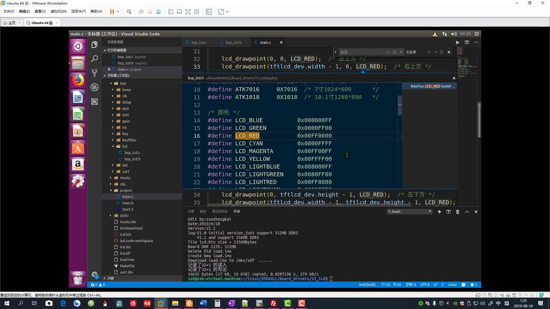Screen dimensions: 550x309
Task: Change encoding via UTF-8 in status bar
Action: tap(425, 285)
